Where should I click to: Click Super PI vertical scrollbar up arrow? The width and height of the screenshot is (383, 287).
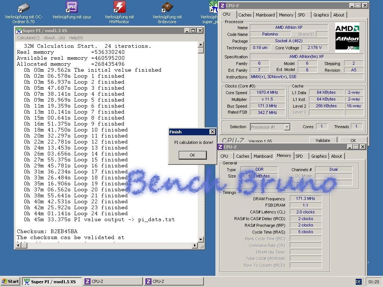point(200,44)
